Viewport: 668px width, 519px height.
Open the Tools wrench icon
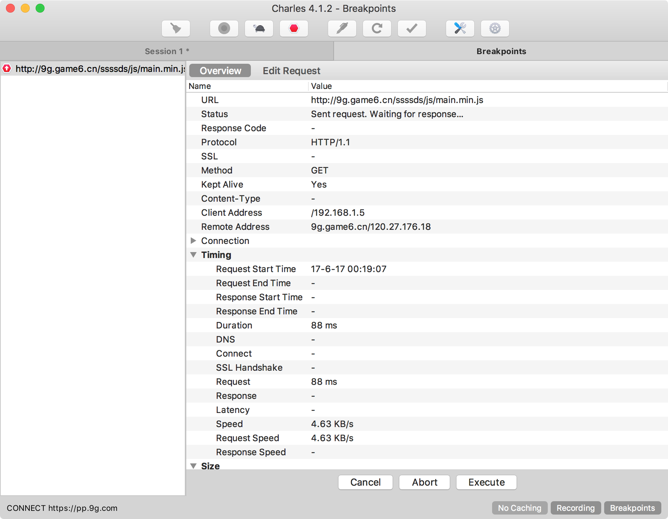pos(460,29)
